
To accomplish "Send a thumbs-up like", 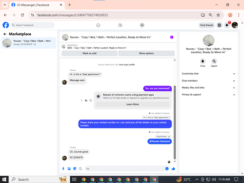I will click(x=173, y=169).
